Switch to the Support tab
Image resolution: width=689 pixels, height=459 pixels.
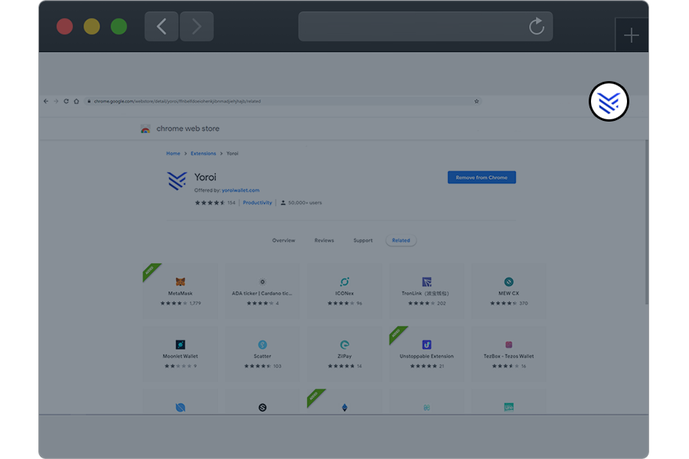coord(363,240)
